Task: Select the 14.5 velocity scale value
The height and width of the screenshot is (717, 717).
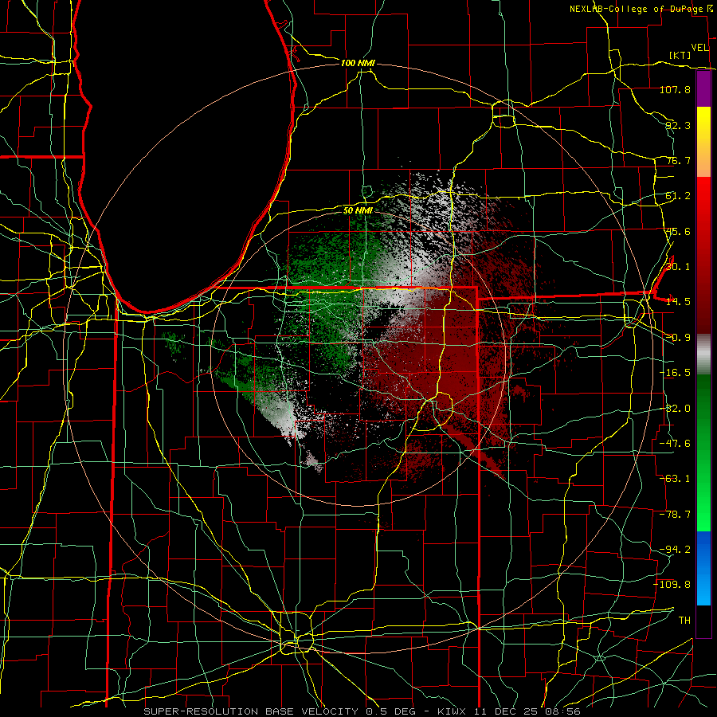Action: click(678, 302)
